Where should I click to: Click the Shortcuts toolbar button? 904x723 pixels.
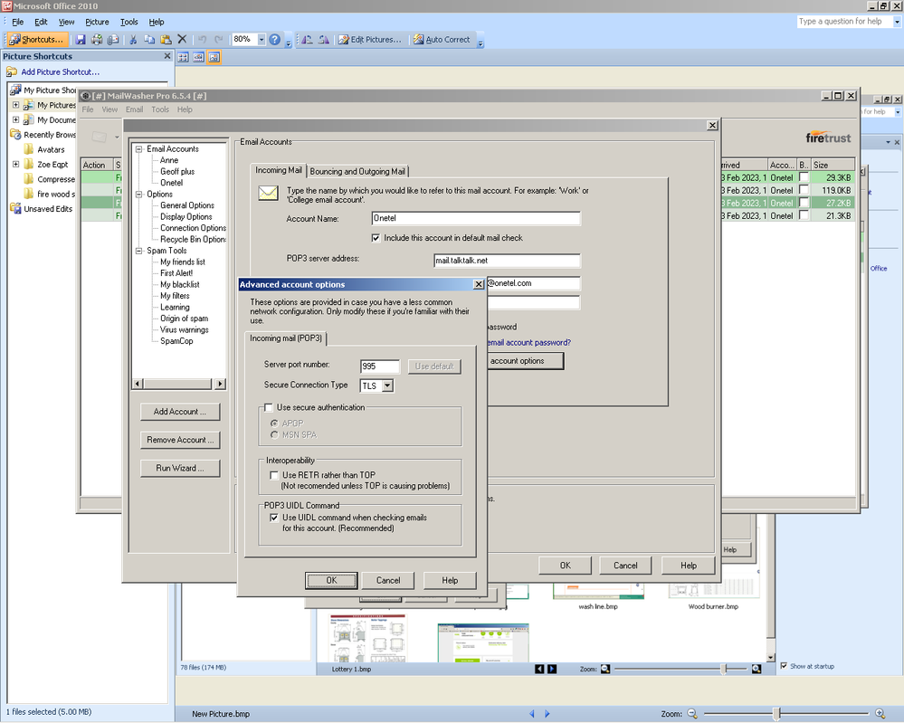(x=37, y=39)
